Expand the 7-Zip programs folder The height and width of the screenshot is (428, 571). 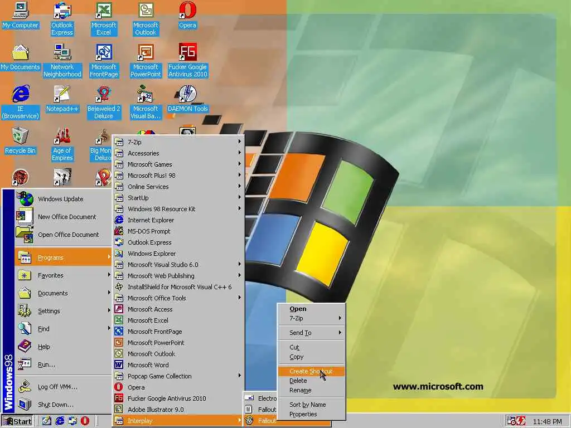coord(178,142)
